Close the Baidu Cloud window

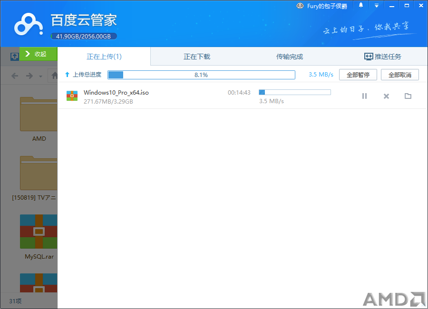click(x=421, y=6)
